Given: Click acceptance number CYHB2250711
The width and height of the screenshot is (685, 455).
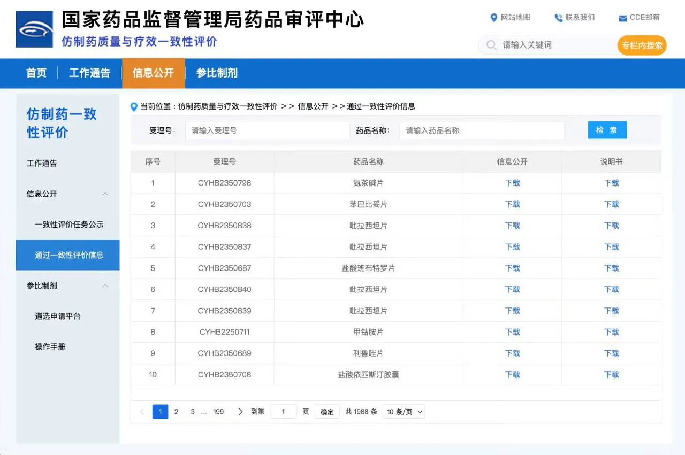Looking at the screenshot, I should (x=224, y=332).
